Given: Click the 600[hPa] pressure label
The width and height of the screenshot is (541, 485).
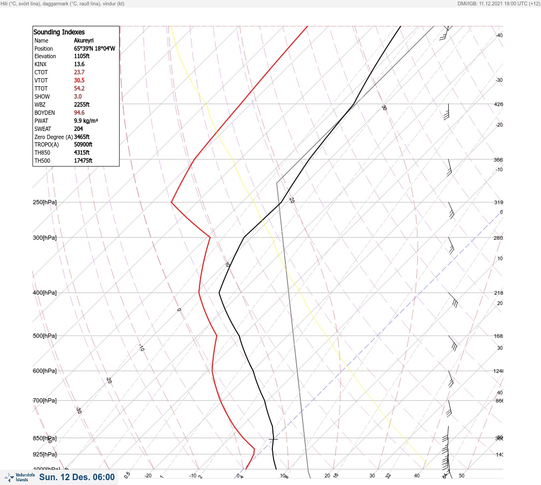Looking at the screenshot, I should pyautogui.click(x=45, y=371).
